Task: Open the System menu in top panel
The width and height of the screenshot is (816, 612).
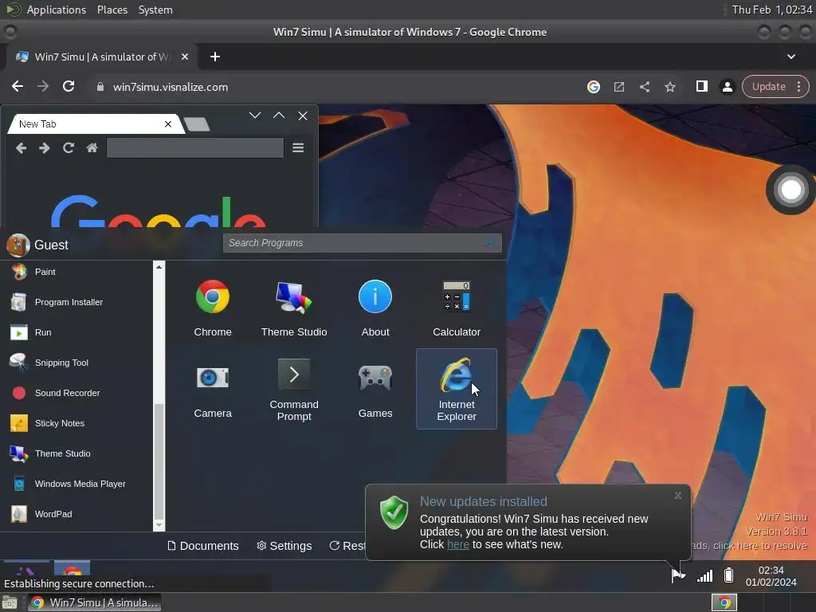Action: (x=155, y=10)
